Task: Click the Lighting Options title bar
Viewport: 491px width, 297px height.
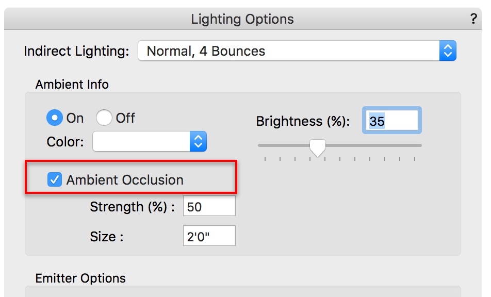Action: pyautogui.click(x=242, y=20)
